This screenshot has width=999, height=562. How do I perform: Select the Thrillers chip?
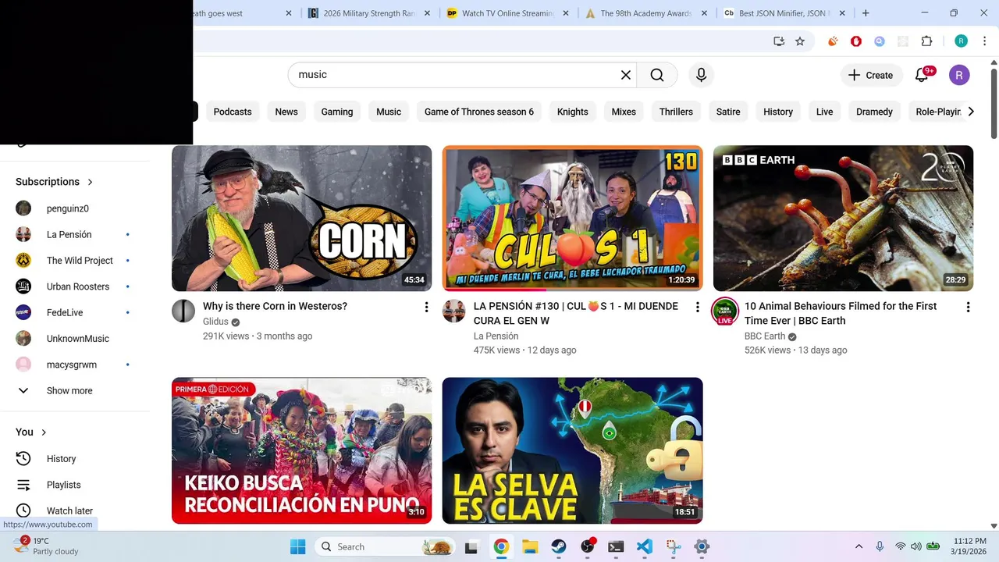tap(676, 112)
